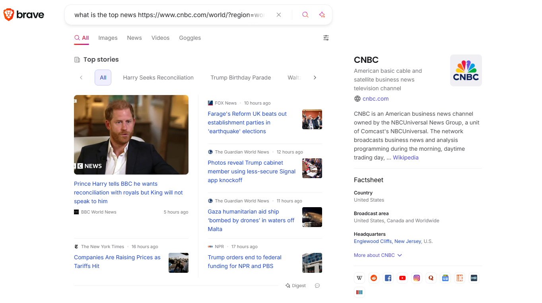Screen dimensions: 542x303
Task: Click The New York Times source label
Action: pyautogui.click(x=103, y=247)
